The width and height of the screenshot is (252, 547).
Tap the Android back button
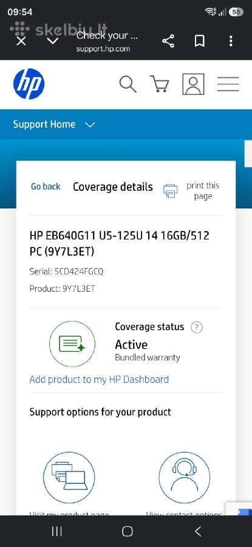point(197,531)
